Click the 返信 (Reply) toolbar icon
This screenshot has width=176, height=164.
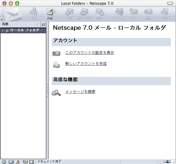(x=69, y=12)
